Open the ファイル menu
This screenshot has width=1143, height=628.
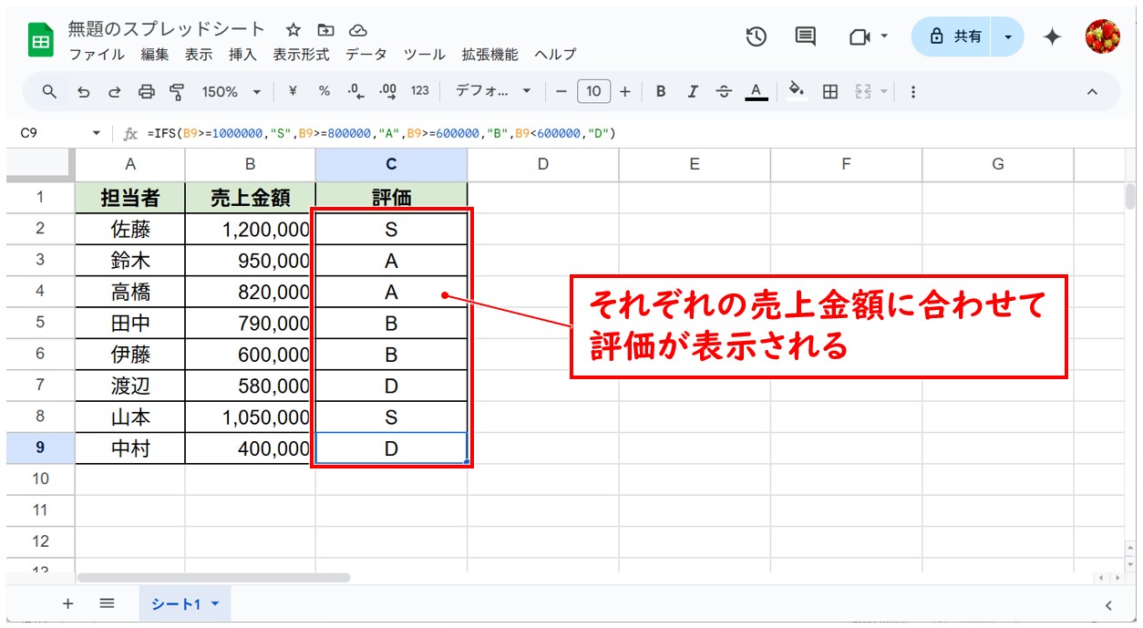(x=97, y=55)
